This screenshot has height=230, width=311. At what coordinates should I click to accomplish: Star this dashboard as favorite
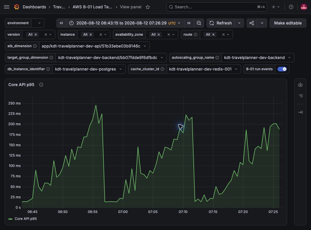coord(147,7)
